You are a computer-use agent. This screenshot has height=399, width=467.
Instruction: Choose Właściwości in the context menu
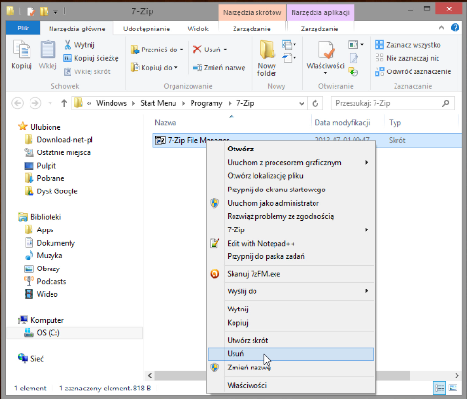coord(291,385)
